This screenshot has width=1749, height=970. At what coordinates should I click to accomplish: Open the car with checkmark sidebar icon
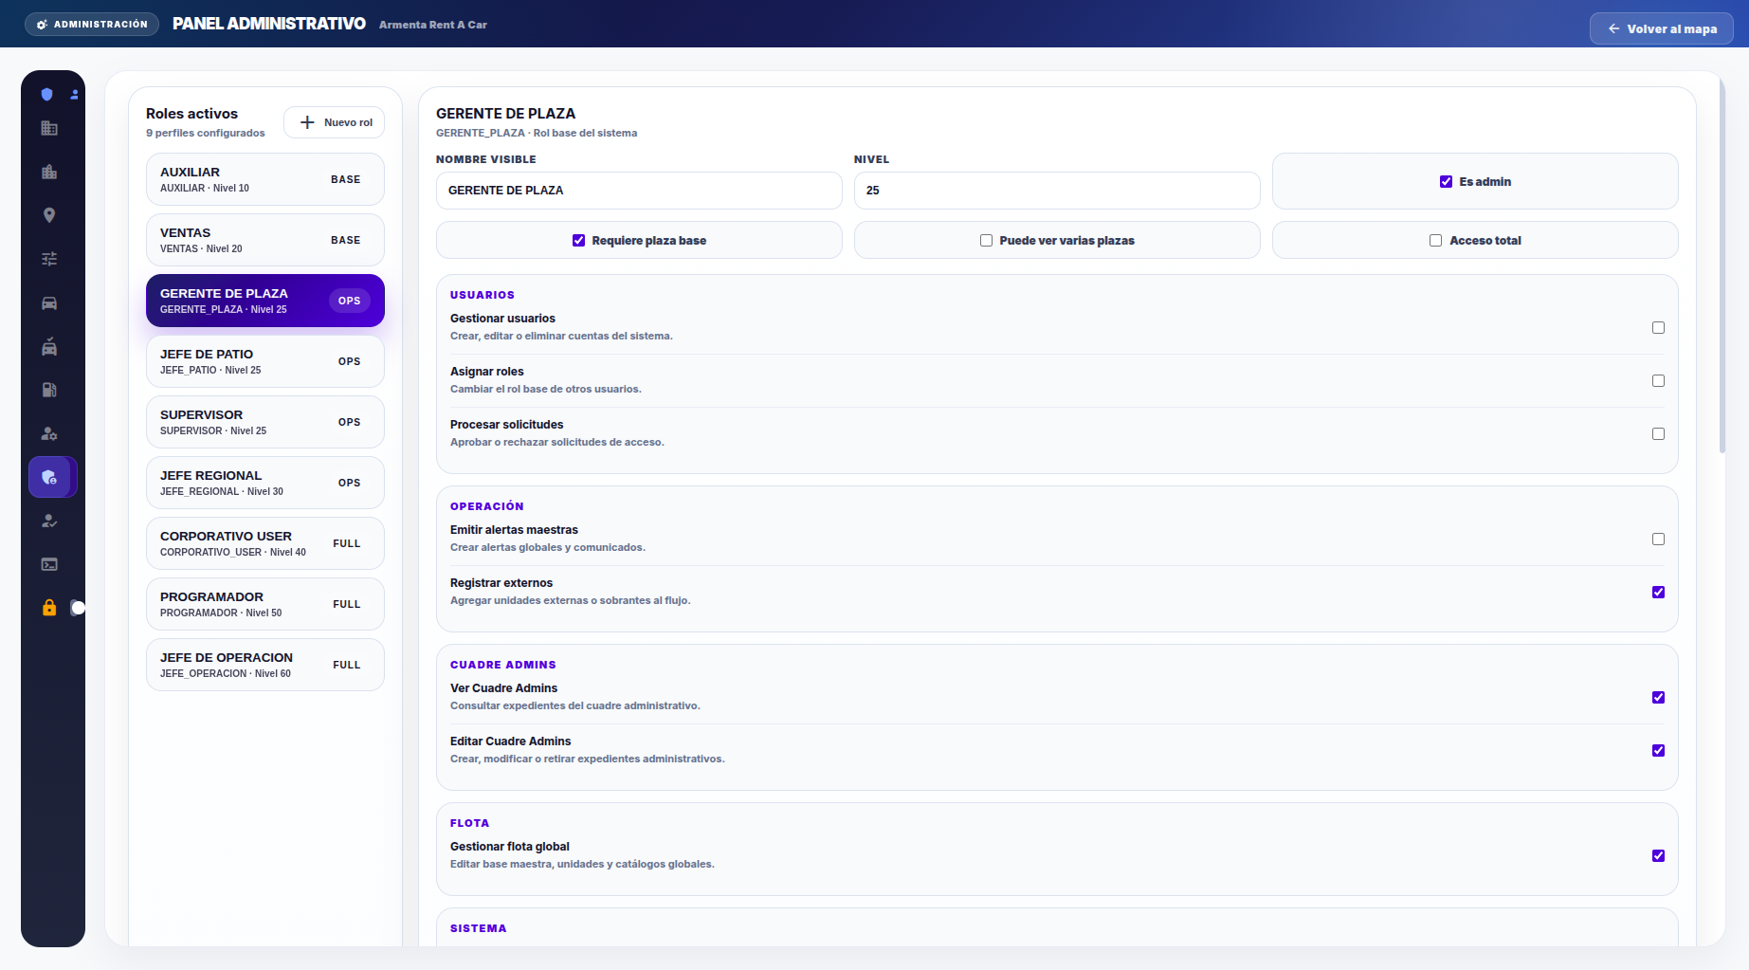point(49,346)
